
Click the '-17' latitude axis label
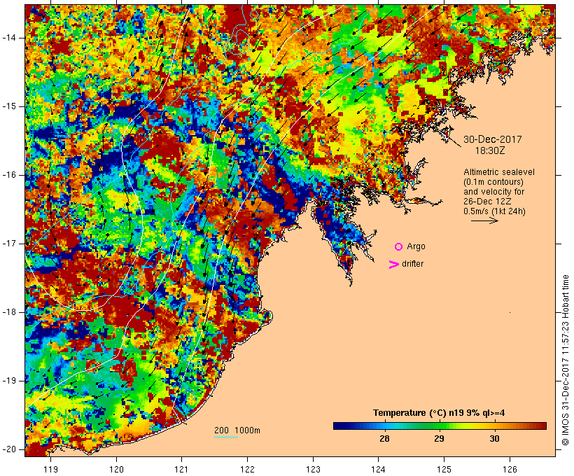coord(10,244)
